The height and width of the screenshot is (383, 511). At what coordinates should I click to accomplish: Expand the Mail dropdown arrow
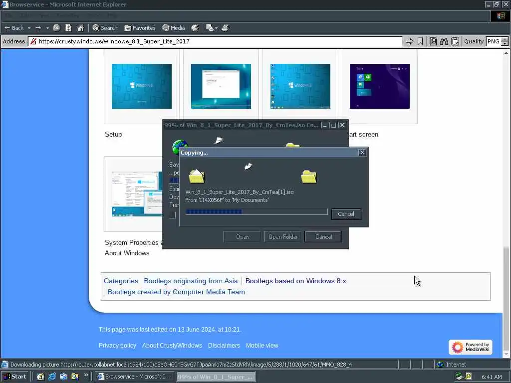click(216, 28)
